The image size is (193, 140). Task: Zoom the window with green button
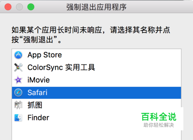[31, 7]
